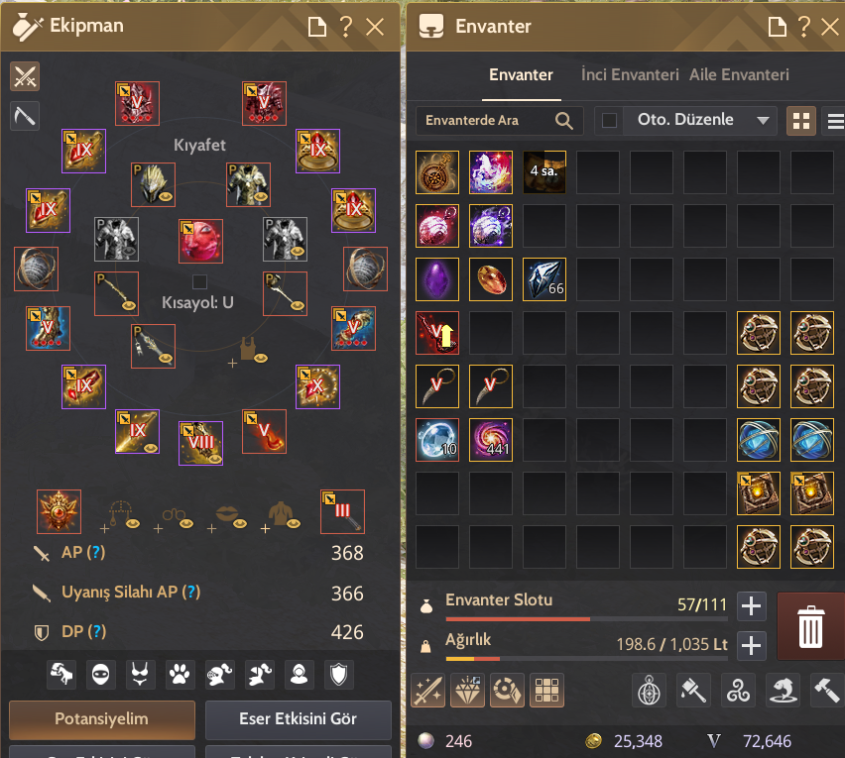
Task: Click the Envanterde Ara search field
Action: coord(499,121)
